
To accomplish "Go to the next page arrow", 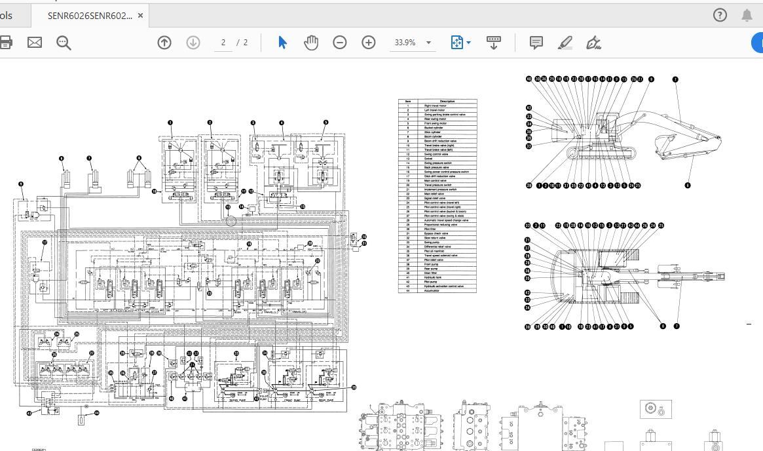I will pyautogui.click(x=193, y=43).
